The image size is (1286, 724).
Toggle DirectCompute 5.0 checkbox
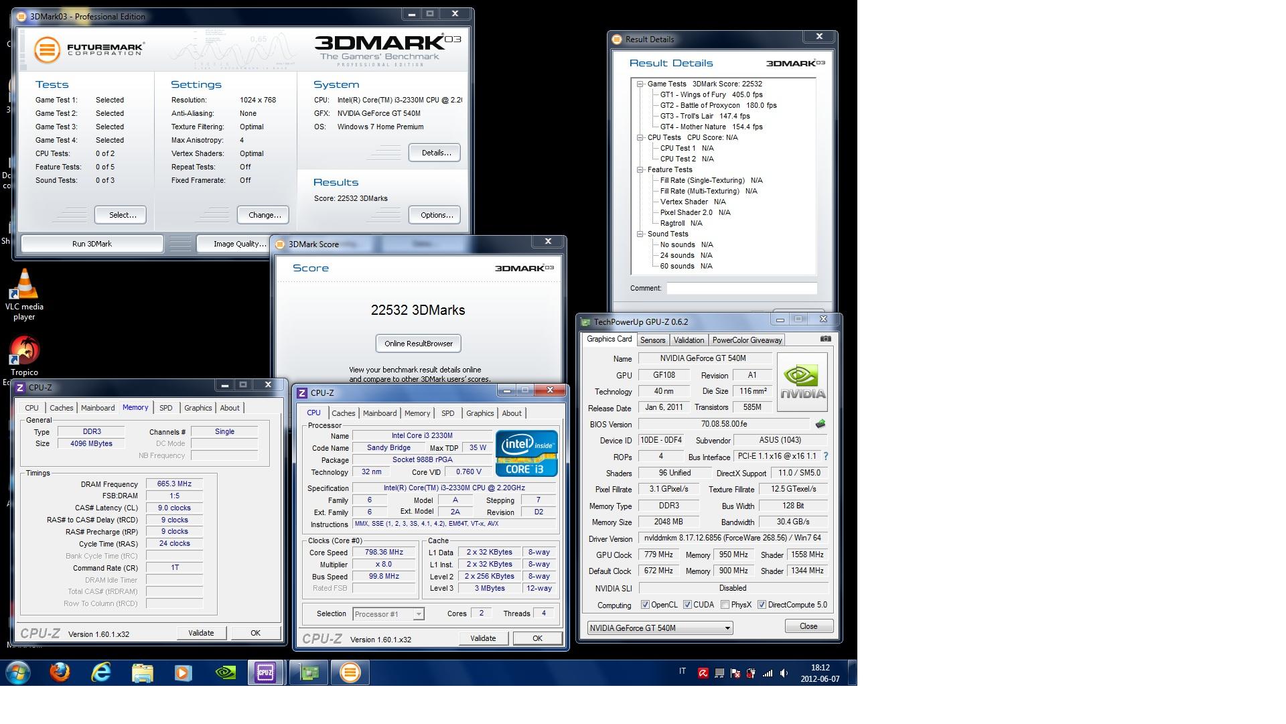tap(762, 605)
